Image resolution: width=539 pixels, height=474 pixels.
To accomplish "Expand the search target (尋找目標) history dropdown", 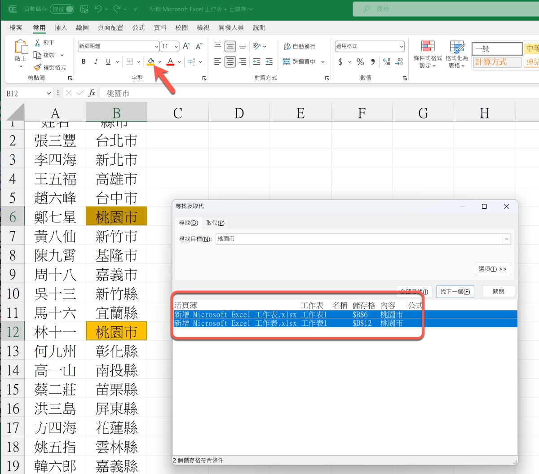I will [507, 239].
